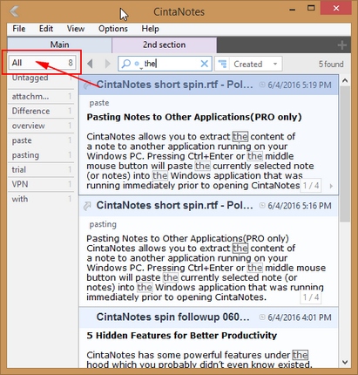Screen dimensions: 358x375
Task: Add a new section with the plus icon
Action: [342, 45]
